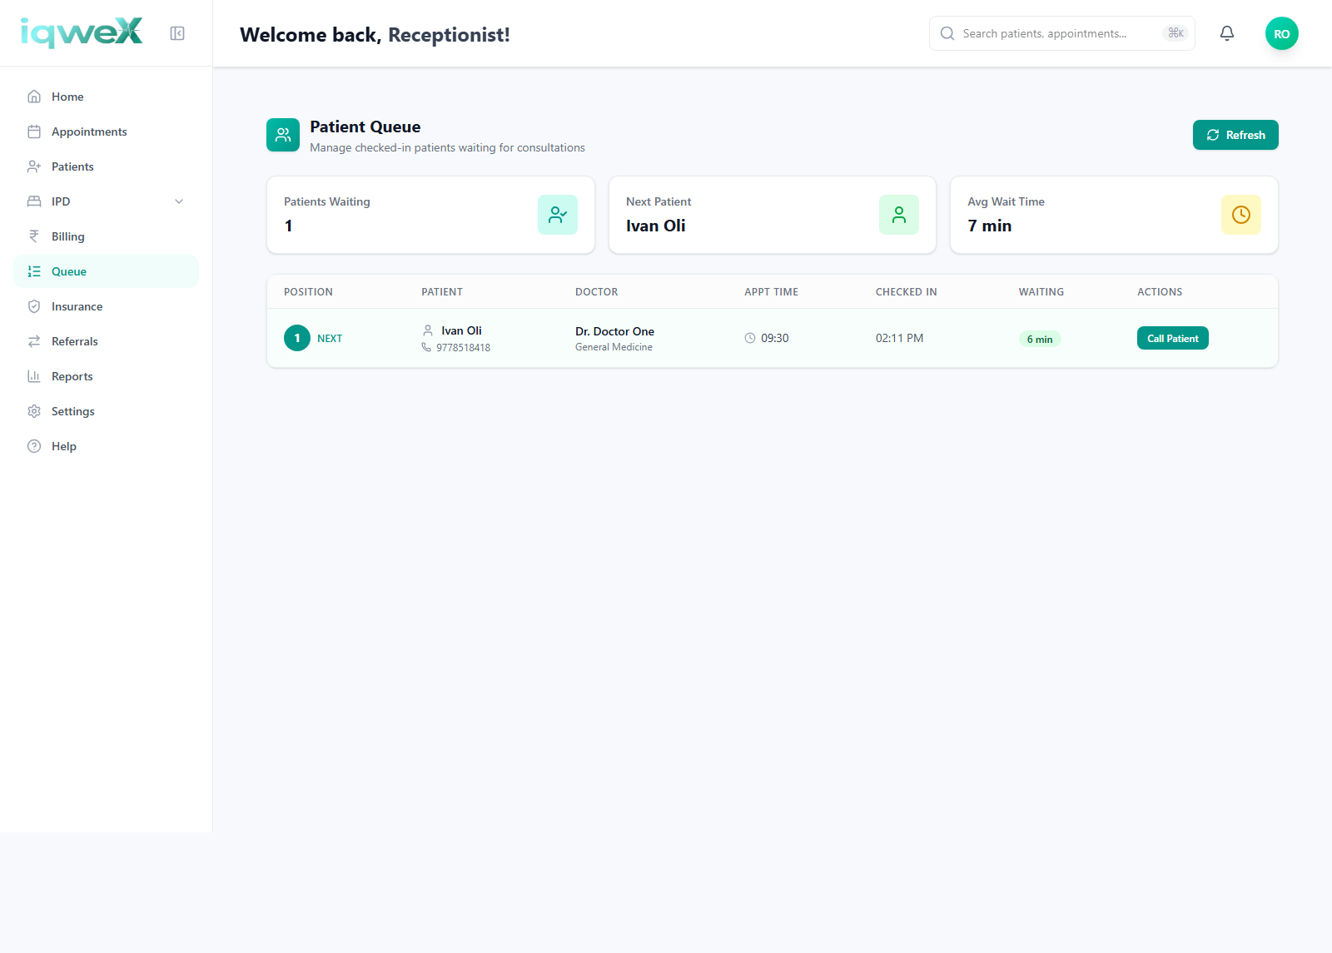Open Reports section

coord(107,376)
